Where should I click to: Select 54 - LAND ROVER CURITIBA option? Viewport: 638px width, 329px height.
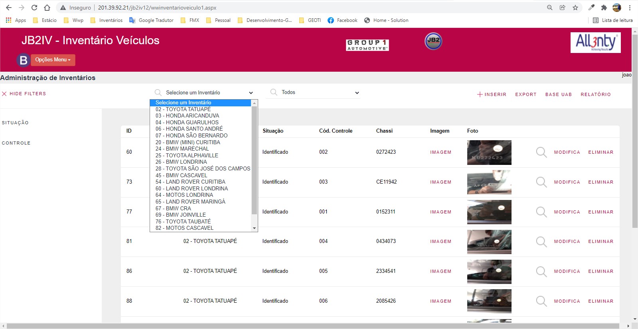tap(201, 182)
